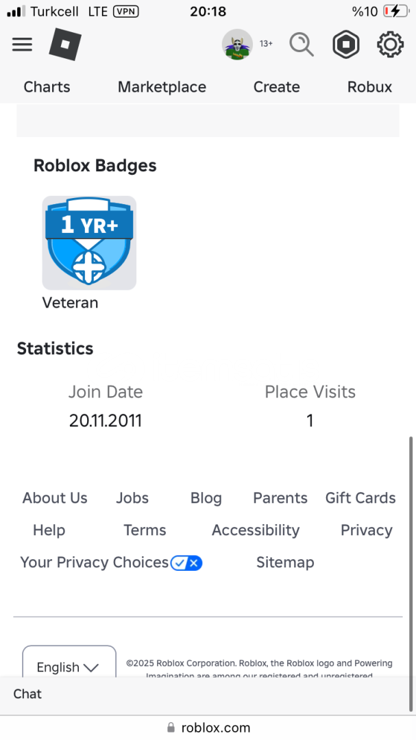Go to the Charts tab

coord(47,87)
